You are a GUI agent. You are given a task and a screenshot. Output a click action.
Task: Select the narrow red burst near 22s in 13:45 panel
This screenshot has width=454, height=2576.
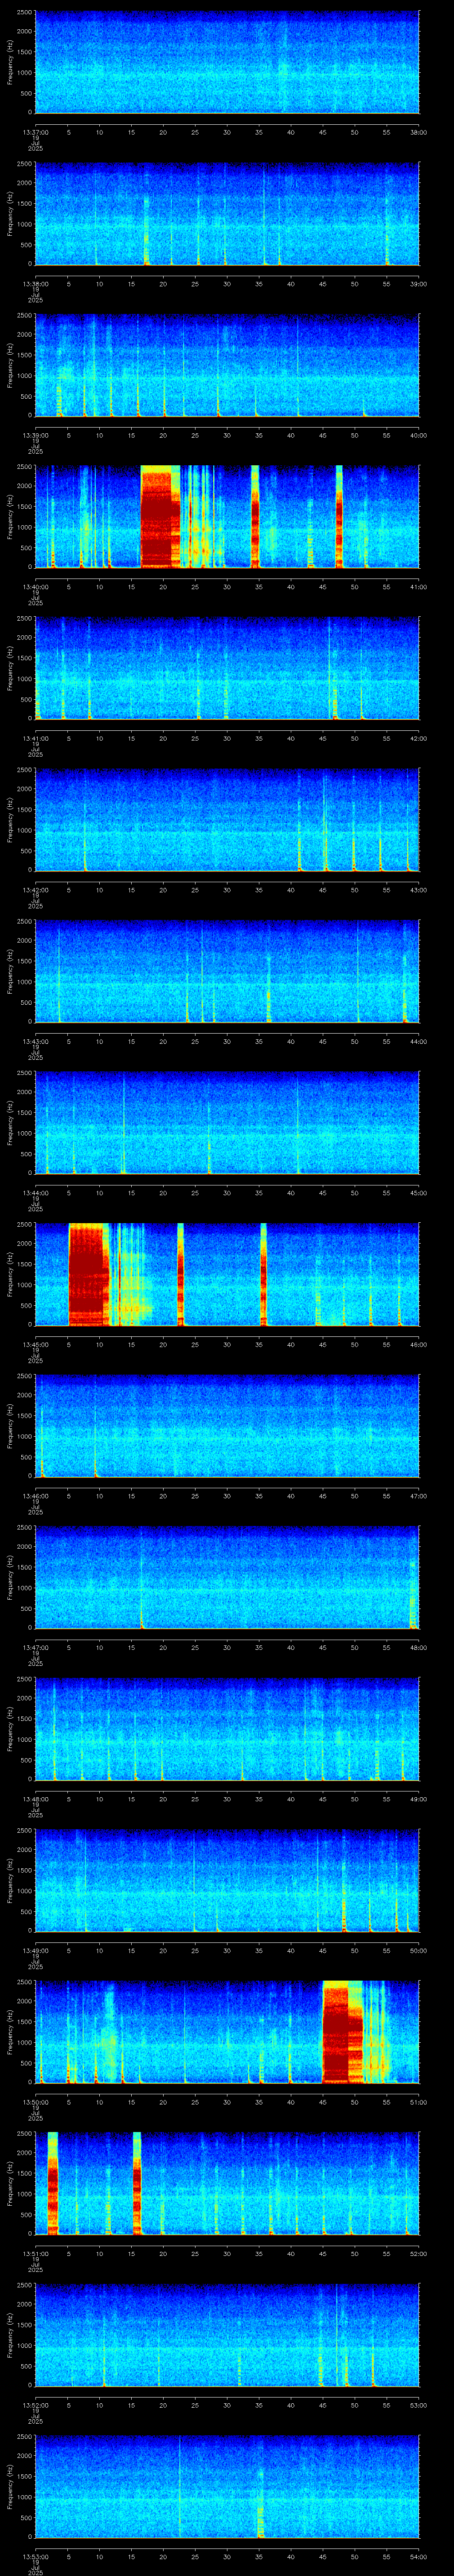pyautogui.click(x=180, y=1274)
